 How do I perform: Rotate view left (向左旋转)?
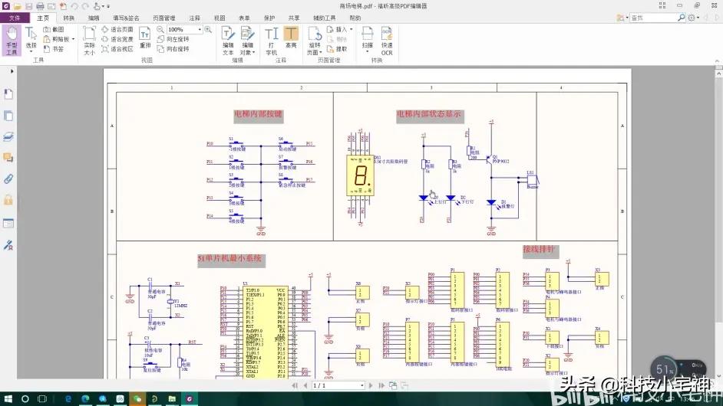173,39
